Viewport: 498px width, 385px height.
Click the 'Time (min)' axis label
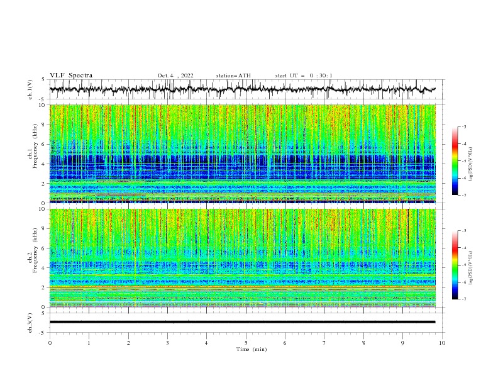click(252, 349)
